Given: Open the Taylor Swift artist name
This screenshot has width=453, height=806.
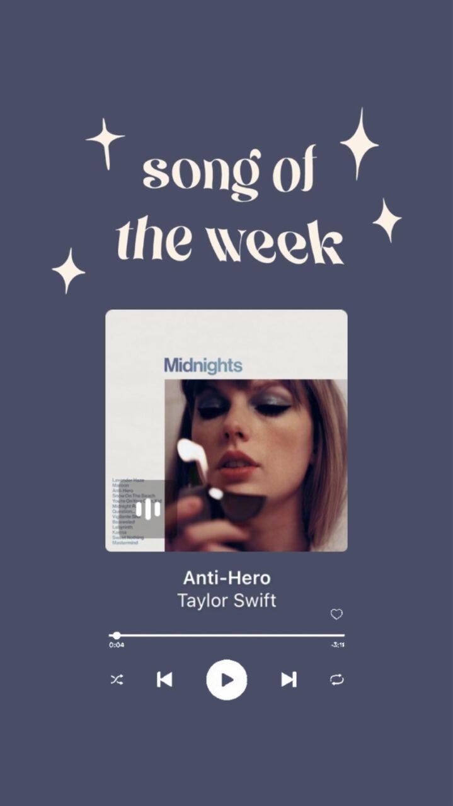Looking at the screenshot, I should pos(227,600).
